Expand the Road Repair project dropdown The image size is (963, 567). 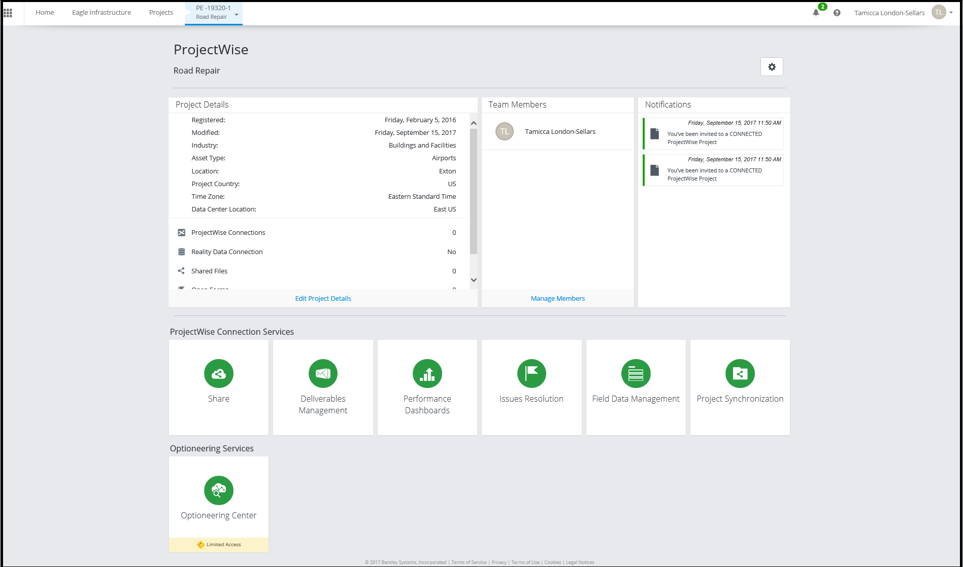coord(237,15)
